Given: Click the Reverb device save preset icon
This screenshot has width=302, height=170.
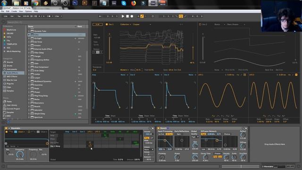Looking at the screenshot, I should (246, 128).
